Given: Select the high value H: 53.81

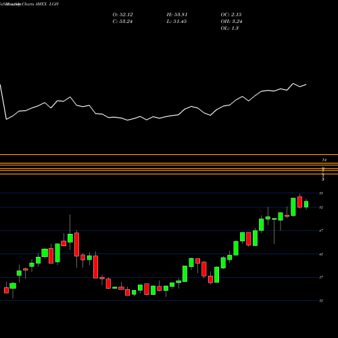Looking at the screenshot, I should click(177, 15).
